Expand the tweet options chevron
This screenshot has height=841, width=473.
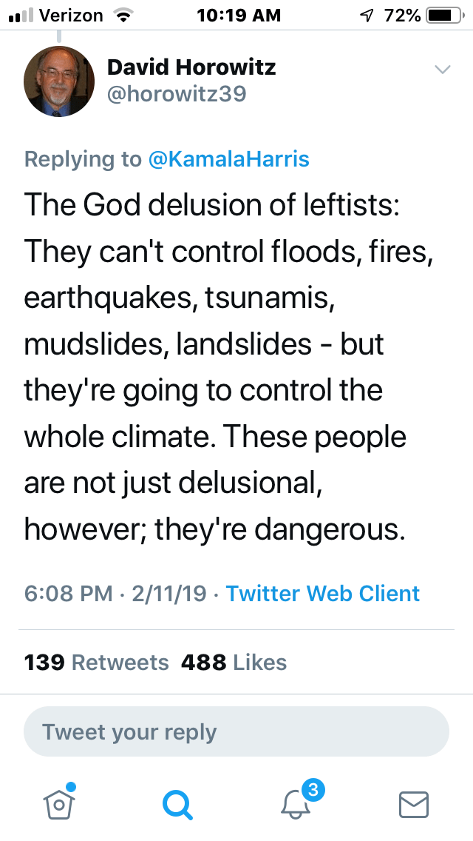tap(442, 70)
